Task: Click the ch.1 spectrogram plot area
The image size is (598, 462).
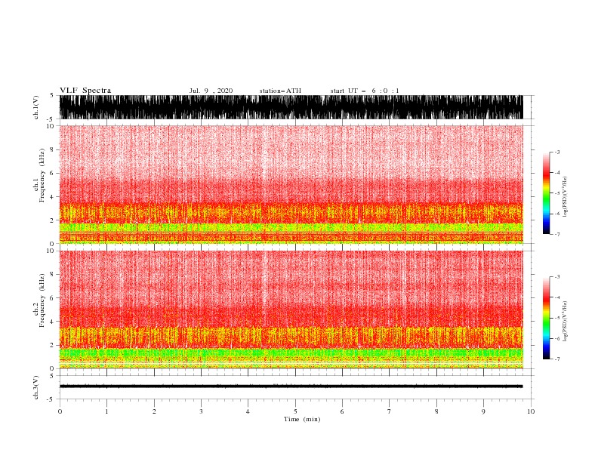Action: (291, 184)
